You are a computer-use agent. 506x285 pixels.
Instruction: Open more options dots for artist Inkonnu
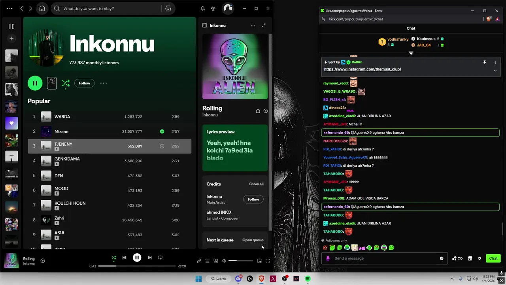[x=104, y=83]
